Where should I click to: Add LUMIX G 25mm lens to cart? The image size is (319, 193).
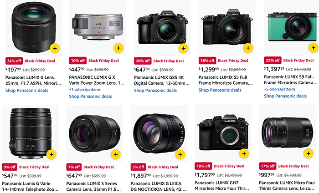click(55, 48)
